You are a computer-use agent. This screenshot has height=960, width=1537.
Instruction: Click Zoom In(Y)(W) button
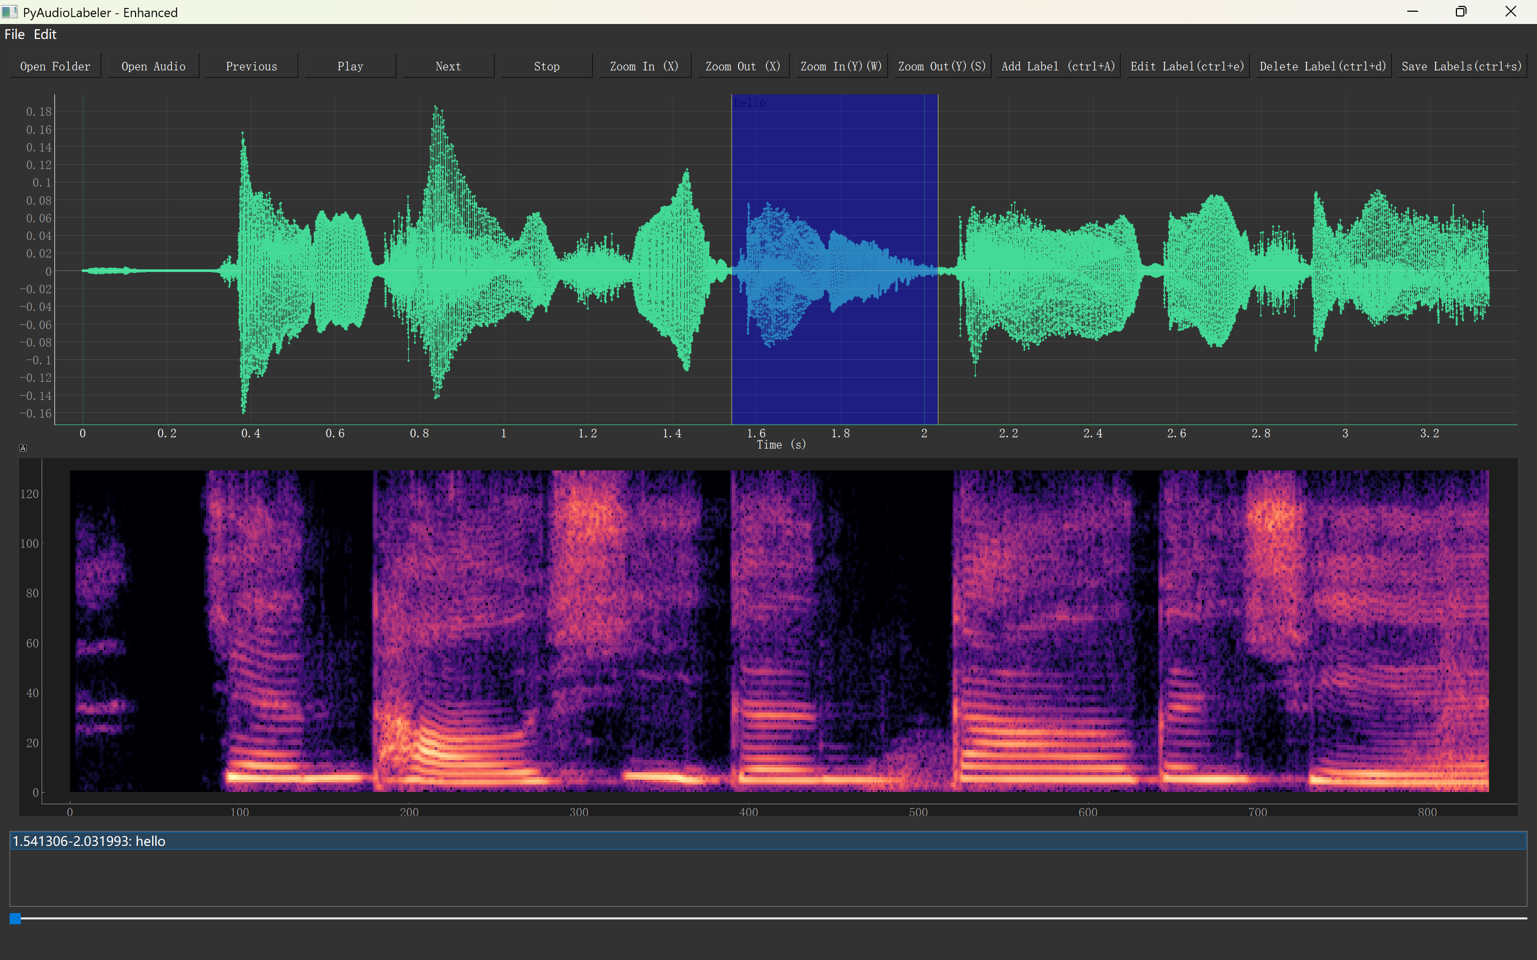[x=841, y=66]
